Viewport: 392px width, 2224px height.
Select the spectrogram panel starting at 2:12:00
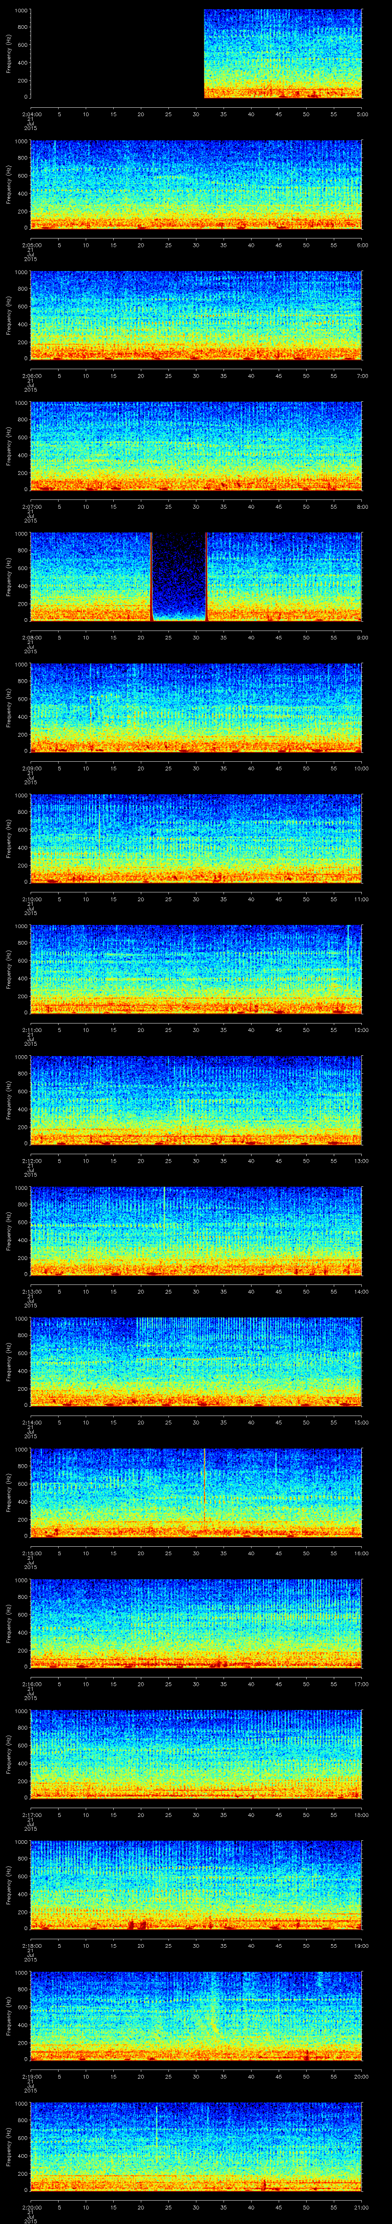coord(196,1100)
